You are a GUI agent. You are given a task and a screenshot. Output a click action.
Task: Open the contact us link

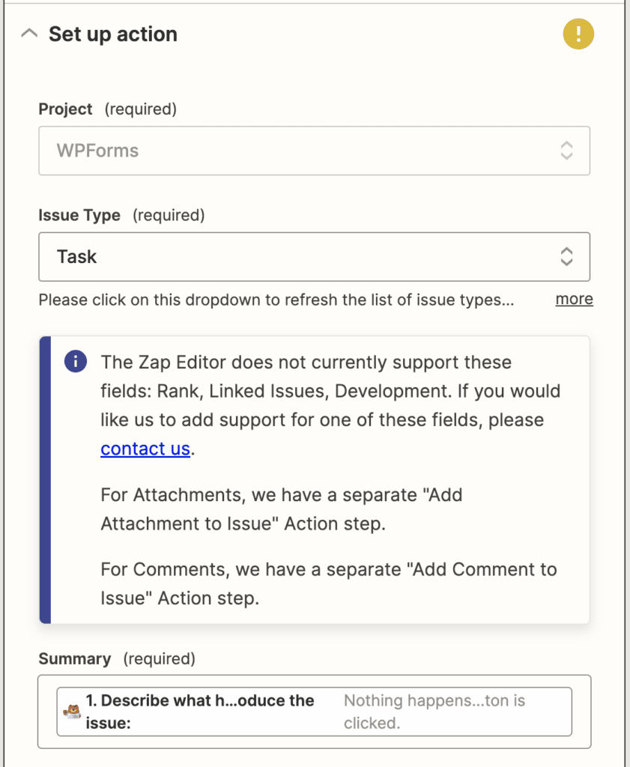tap(145, 448)
